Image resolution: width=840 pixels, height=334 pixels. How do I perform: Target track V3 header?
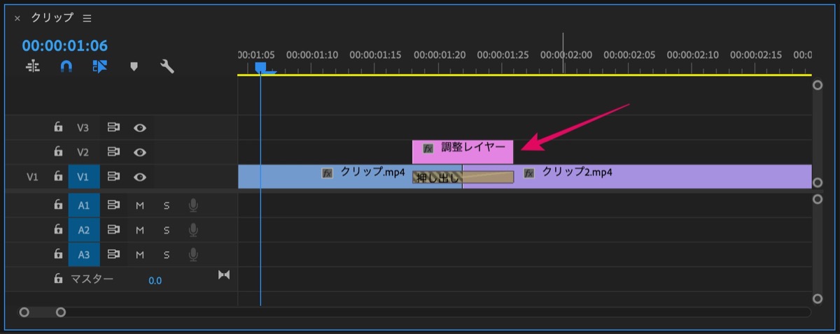tap(83, 128)
